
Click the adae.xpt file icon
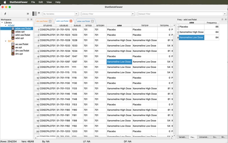point(13,32)
